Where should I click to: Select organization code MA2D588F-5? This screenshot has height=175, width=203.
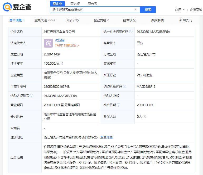(x=146, y=87)
